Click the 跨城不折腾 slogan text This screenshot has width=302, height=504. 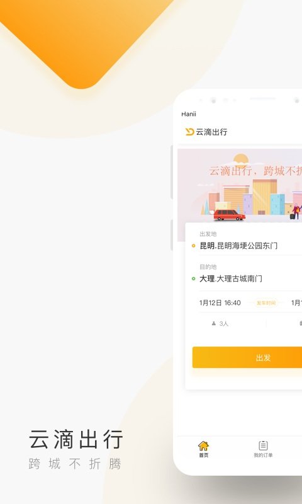click(x=75, y=464)
